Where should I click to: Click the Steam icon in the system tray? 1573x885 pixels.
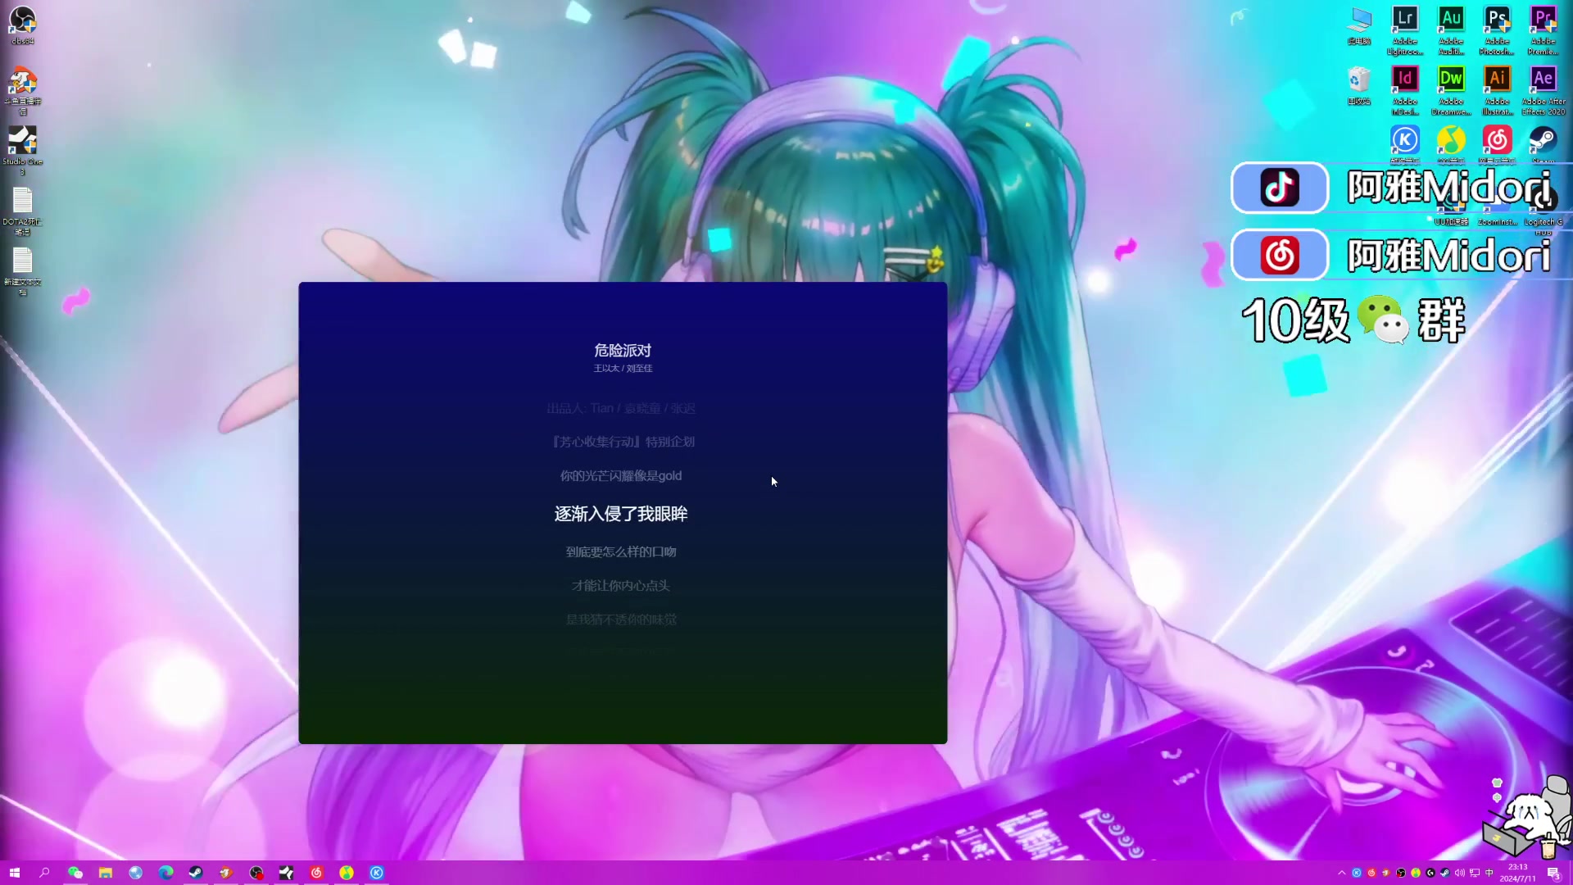pyautogui.click(x=1445, y=873)
